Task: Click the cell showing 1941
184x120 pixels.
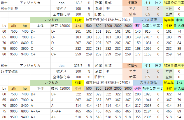Action: [x=148, y=100]
